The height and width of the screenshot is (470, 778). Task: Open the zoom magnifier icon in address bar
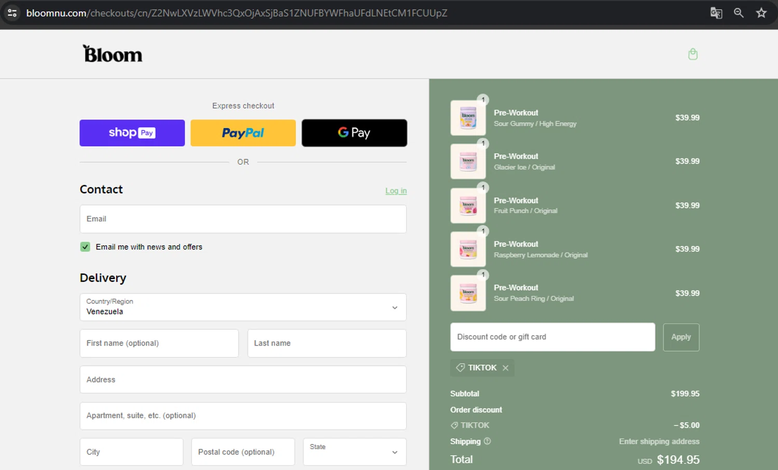[x=739, y=13]
